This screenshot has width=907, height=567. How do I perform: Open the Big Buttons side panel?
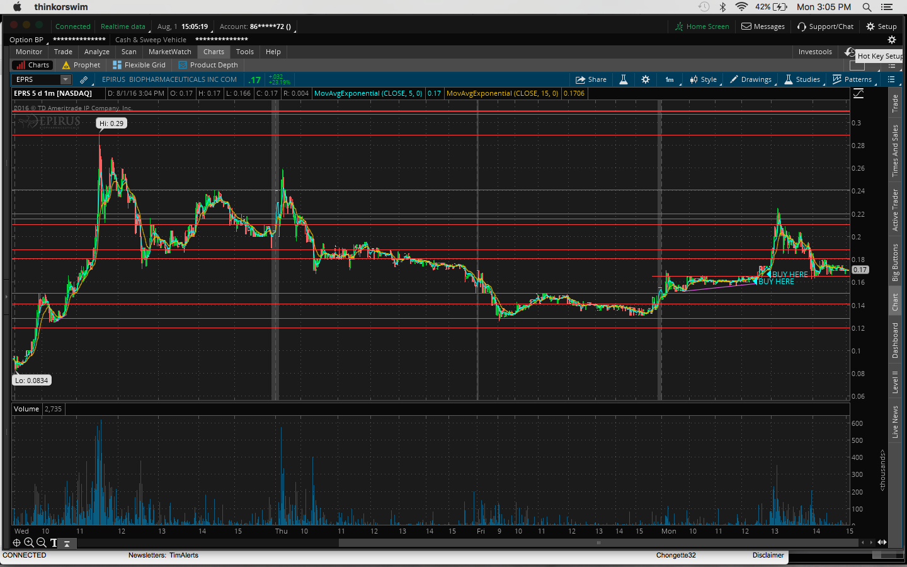click(x=895, y=262)
